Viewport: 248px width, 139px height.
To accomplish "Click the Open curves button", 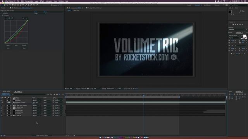I will point(8,45).
